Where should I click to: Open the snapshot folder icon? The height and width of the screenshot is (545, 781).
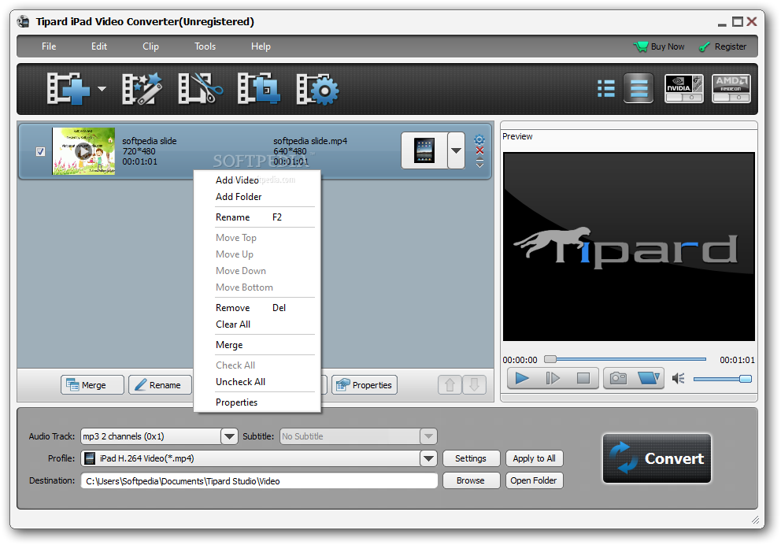click(x=649, y=379)
